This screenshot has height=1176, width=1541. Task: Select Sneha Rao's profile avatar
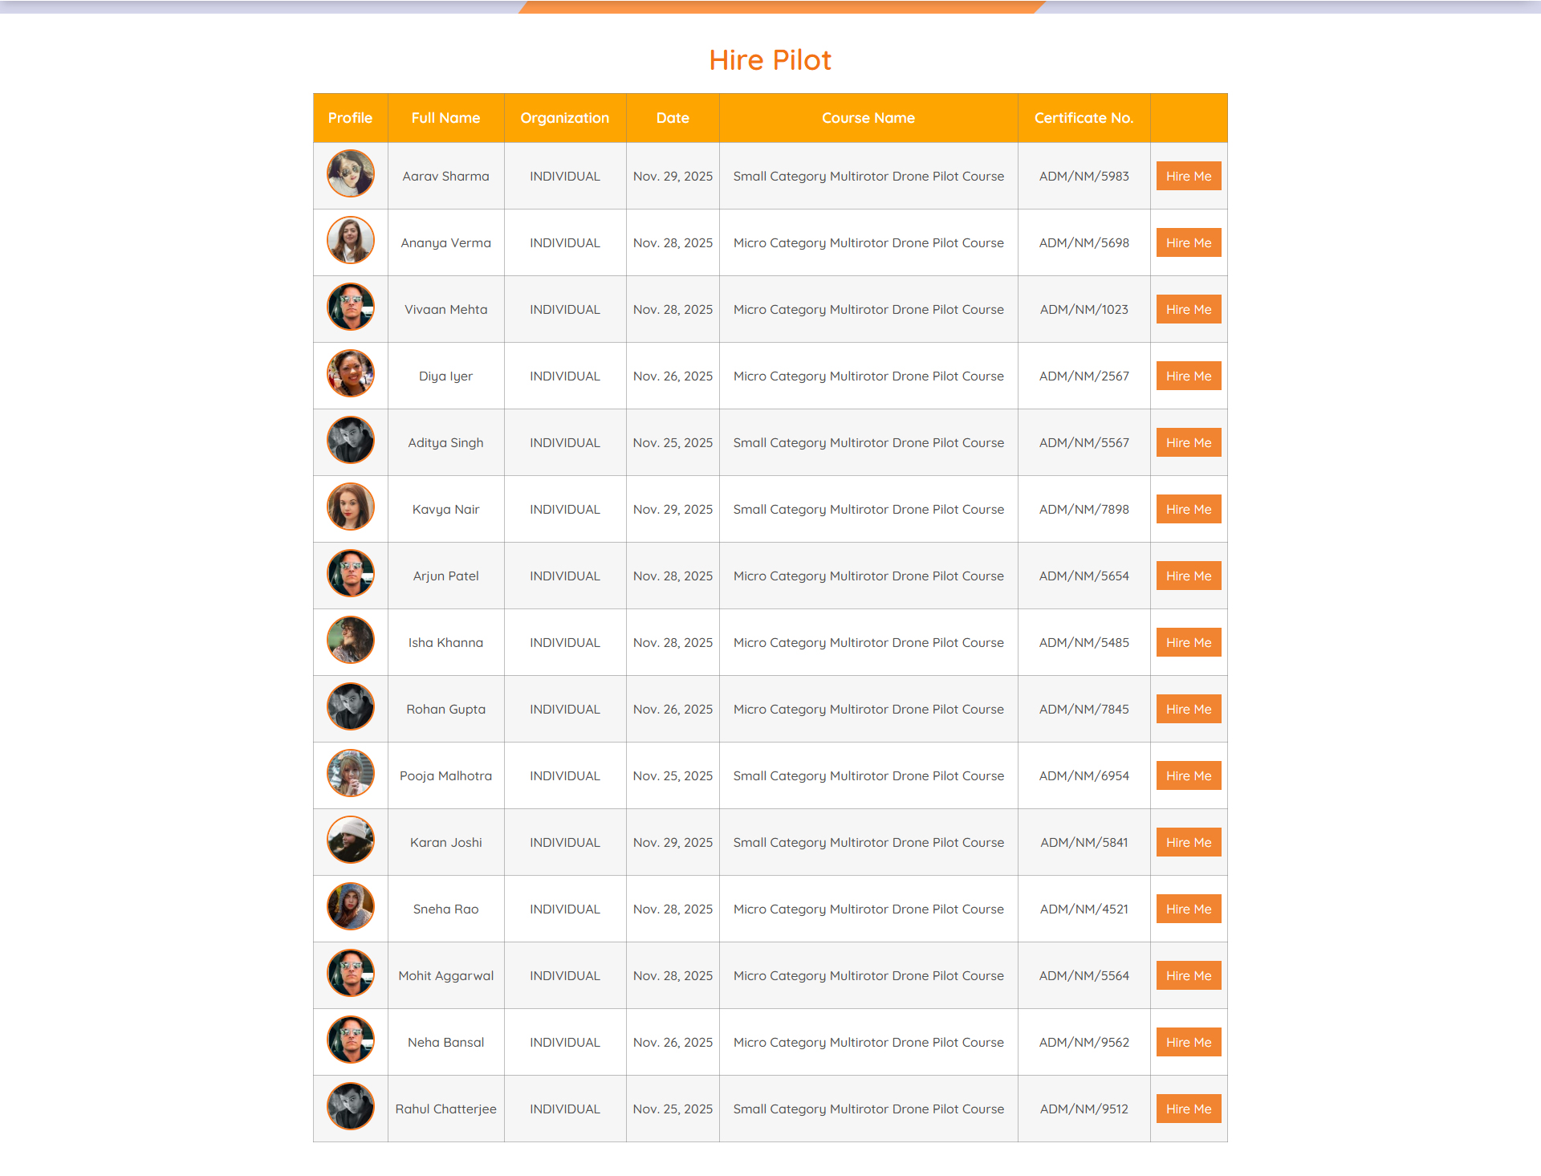351,907
